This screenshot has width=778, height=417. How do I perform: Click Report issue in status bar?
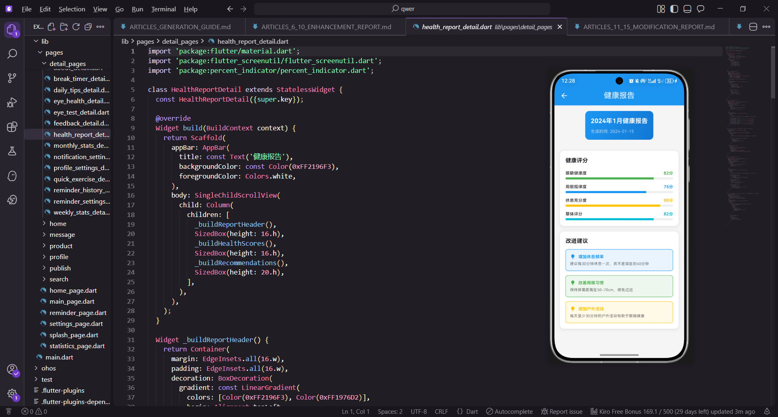562,411
